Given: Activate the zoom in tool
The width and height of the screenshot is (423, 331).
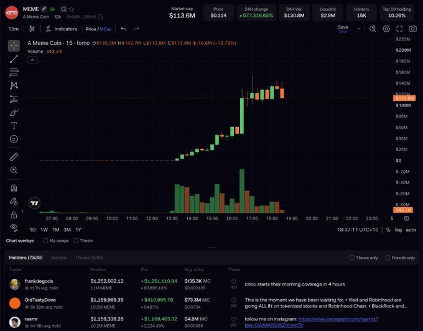Looking at the screenshot, I should [14, 170].
